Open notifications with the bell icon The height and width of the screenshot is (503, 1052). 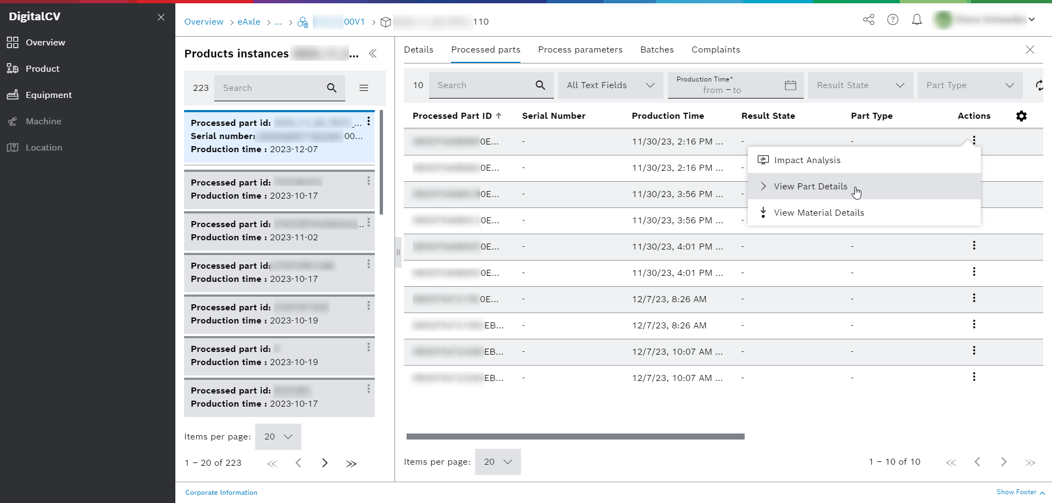pyautogui.click(x=917, y=20)
